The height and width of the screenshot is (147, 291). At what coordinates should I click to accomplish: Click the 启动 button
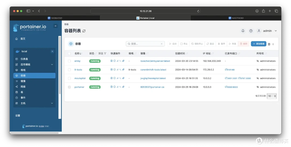tap(173, 44)
